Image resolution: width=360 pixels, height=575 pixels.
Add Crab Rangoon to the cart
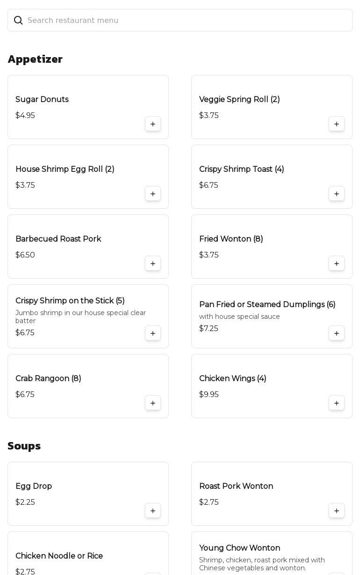tap(153, 403)
